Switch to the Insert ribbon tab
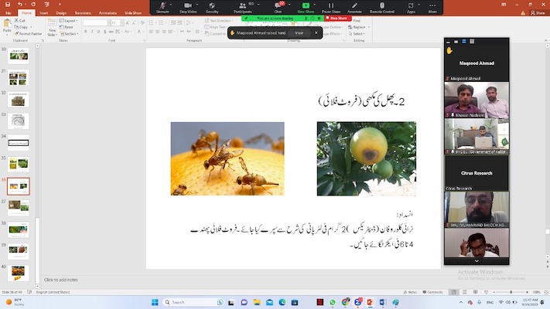 pos(43,13)
